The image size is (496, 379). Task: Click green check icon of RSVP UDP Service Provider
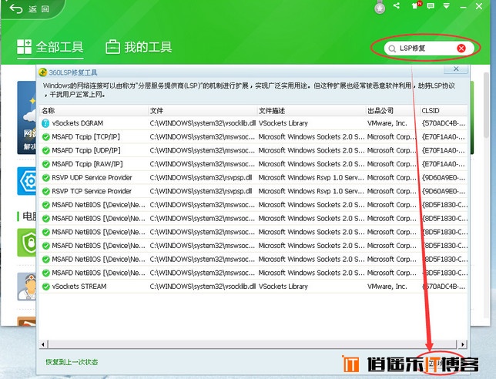tap(46, 178)
